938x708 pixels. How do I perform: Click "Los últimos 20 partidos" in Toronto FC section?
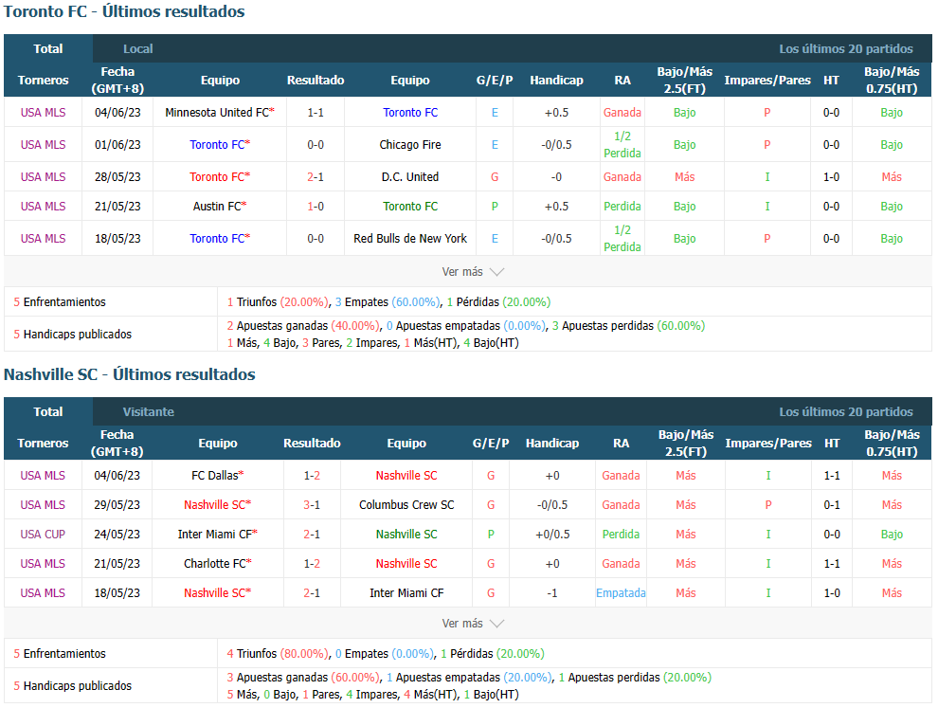tap(846, 48)
